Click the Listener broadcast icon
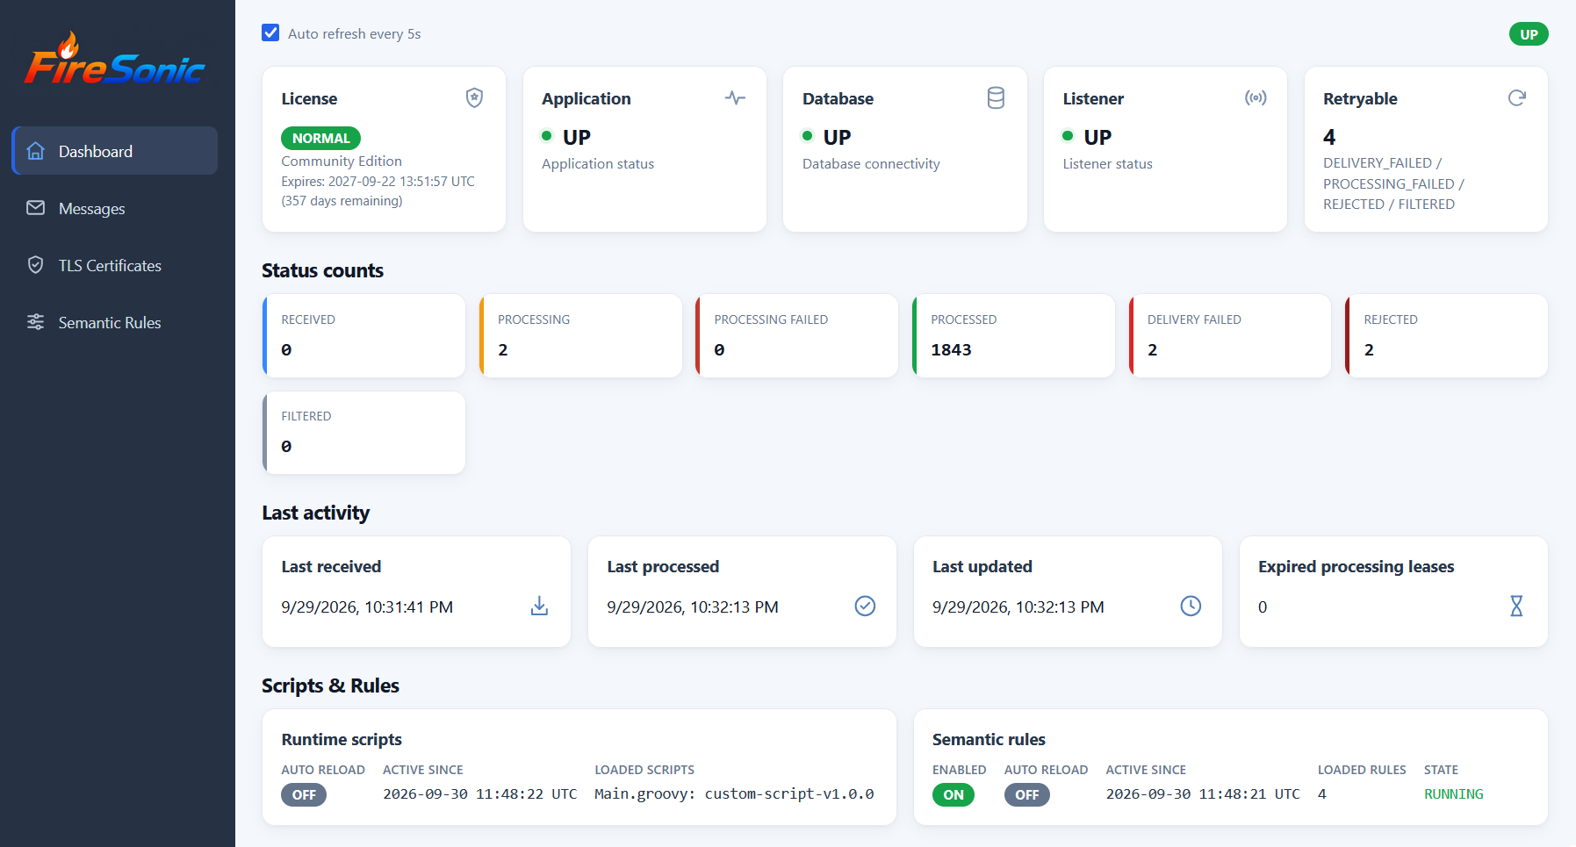Image resolution: width=1576 pixels, height=847 pixels. (1256, 97)
